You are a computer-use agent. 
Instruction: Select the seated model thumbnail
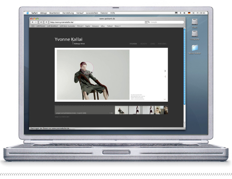coord(121,110)
